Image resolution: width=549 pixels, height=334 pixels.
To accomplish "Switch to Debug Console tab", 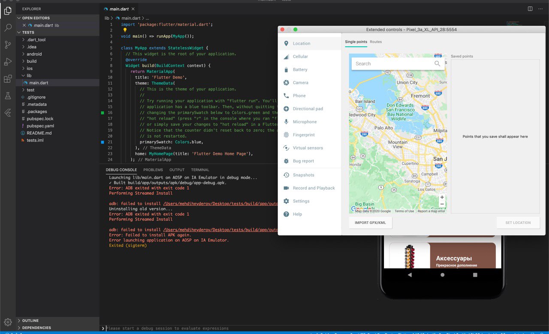I will [121, 170].
